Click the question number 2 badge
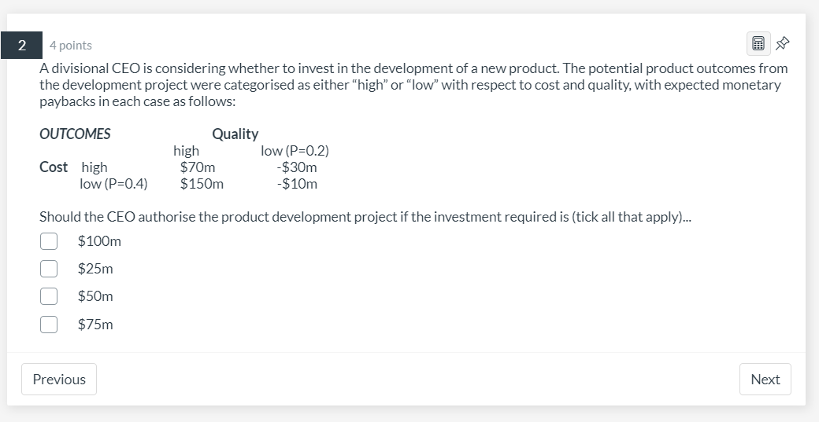 pyautogui.click(x=22, y=45)
